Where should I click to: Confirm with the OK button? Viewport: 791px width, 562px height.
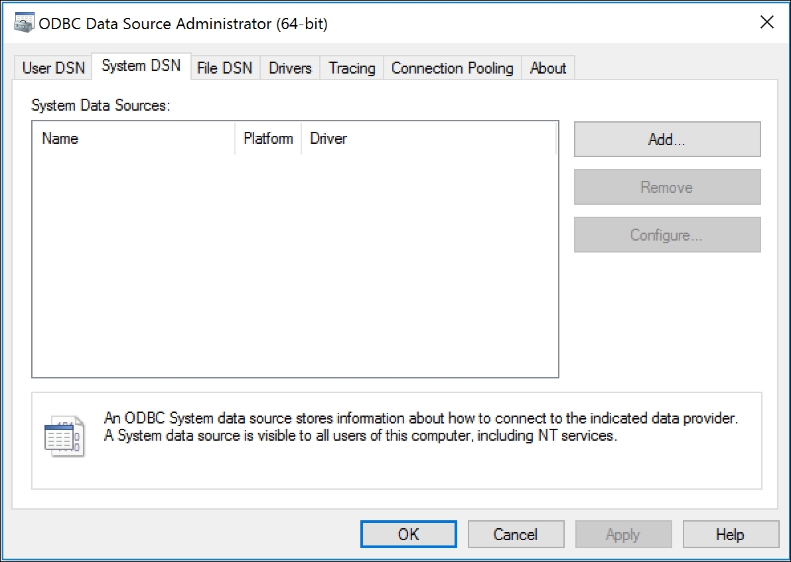409,534
